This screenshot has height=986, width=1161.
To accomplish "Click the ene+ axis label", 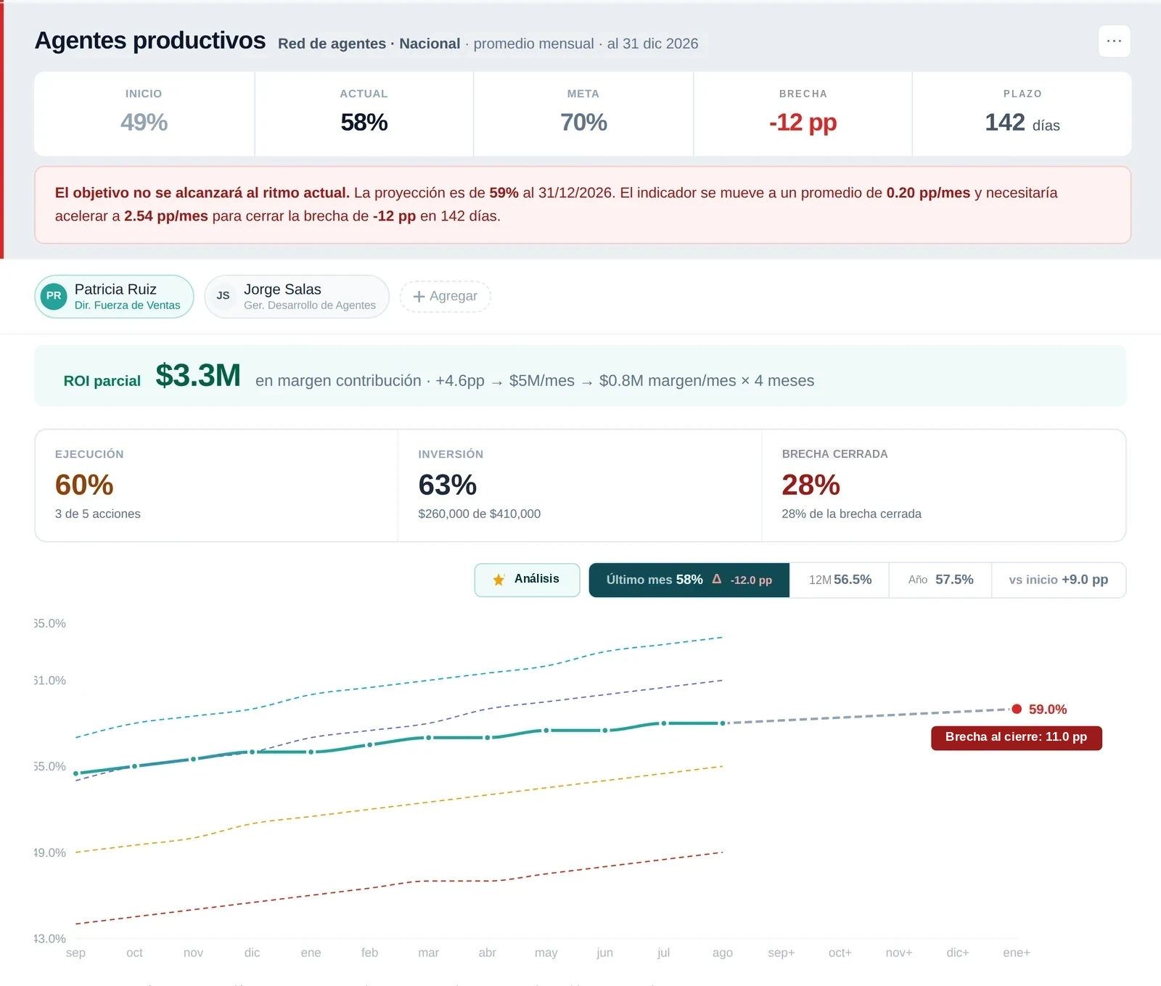I will point(1017,953).
